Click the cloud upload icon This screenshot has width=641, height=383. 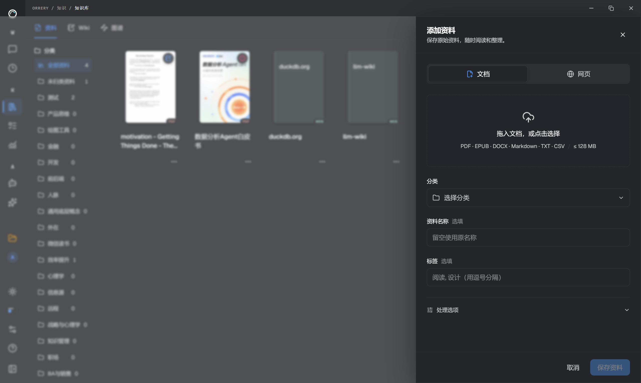(528, 117)
